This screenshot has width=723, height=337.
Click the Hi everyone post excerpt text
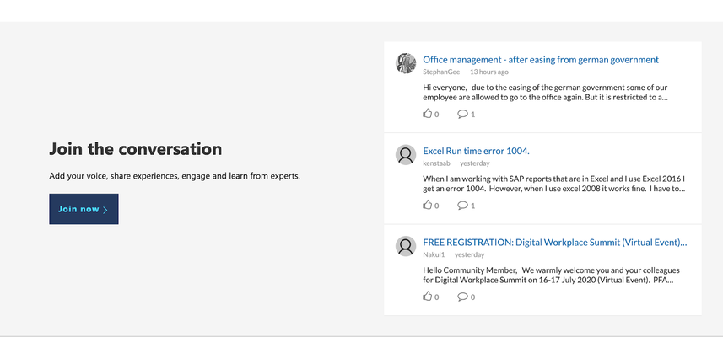(546, 93)
